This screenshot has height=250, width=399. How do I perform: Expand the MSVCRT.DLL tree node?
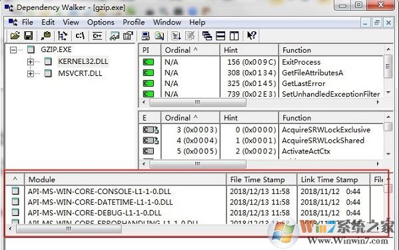click(x=30, y=73)
